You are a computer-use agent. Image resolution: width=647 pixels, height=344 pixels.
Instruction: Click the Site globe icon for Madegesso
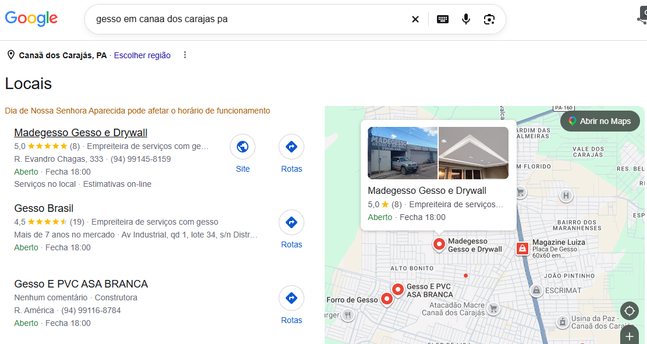(x=243, y=147)
